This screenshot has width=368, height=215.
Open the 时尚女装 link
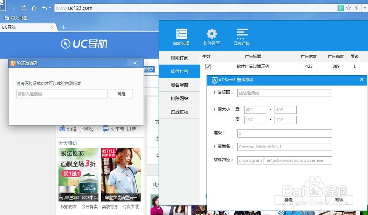coord(131,207)
